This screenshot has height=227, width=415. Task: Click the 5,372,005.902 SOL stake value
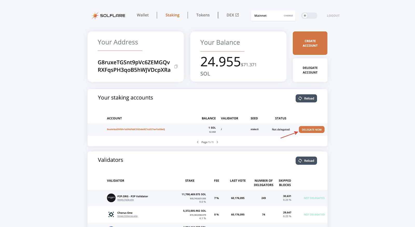click(x=195, y=211)
